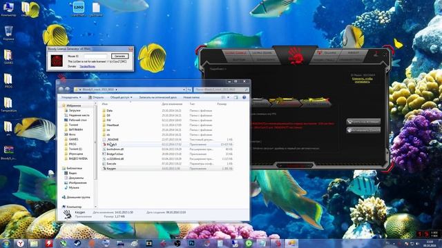Click the Открыть toolbar button
Viewport: 442px width, 248px height.
point(96,97)
